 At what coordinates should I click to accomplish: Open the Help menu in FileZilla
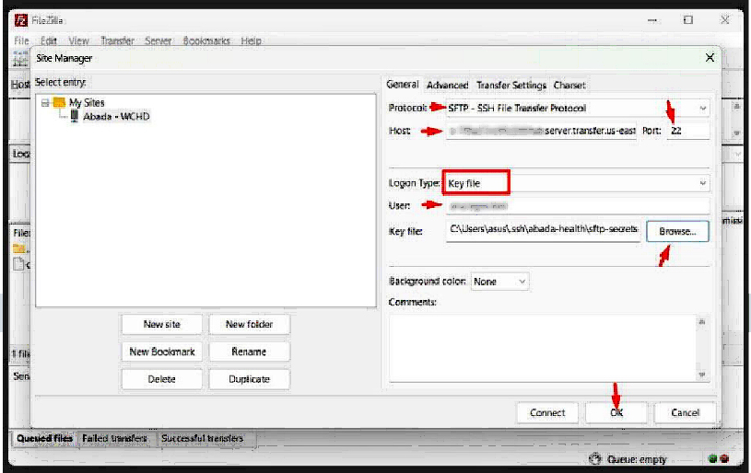click(x=251, y=41)
